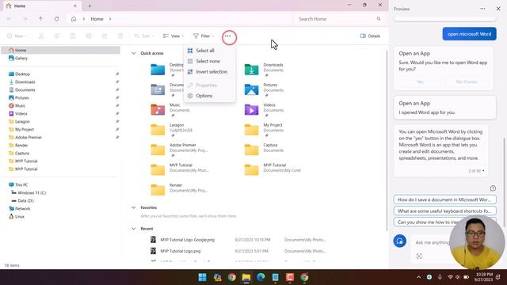Viewport: 507px width, 285px height.
Task: Click the Ask me anything input box
Action: (433, 242)
